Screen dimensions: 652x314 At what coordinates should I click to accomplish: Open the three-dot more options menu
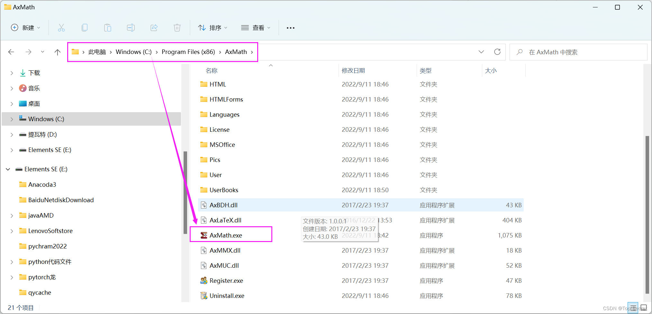coord(291,28)
